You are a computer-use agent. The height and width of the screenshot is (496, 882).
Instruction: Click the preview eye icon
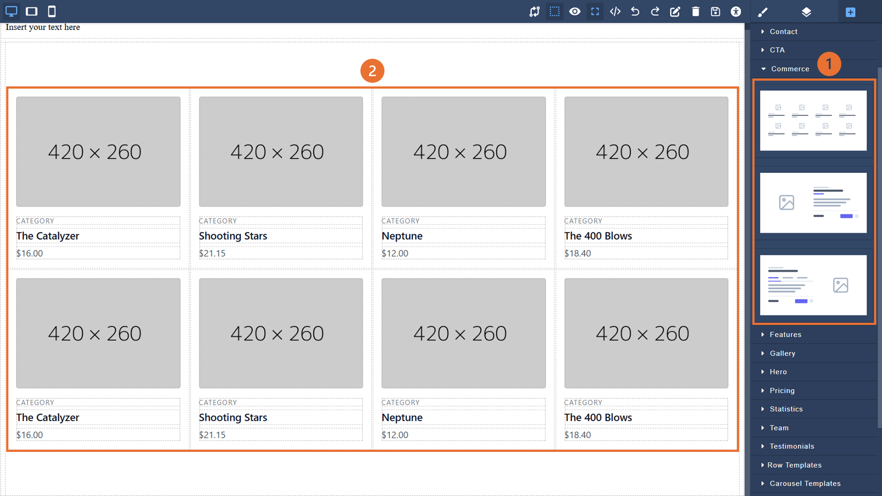(575, 11)
